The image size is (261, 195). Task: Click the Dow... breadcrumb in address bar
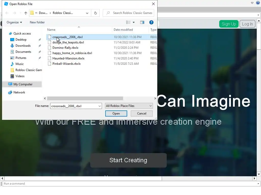click(x=43, y=13)
